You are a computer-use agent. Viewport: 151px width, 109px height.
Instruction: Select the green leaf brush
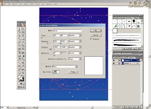(x=115, y=26)
